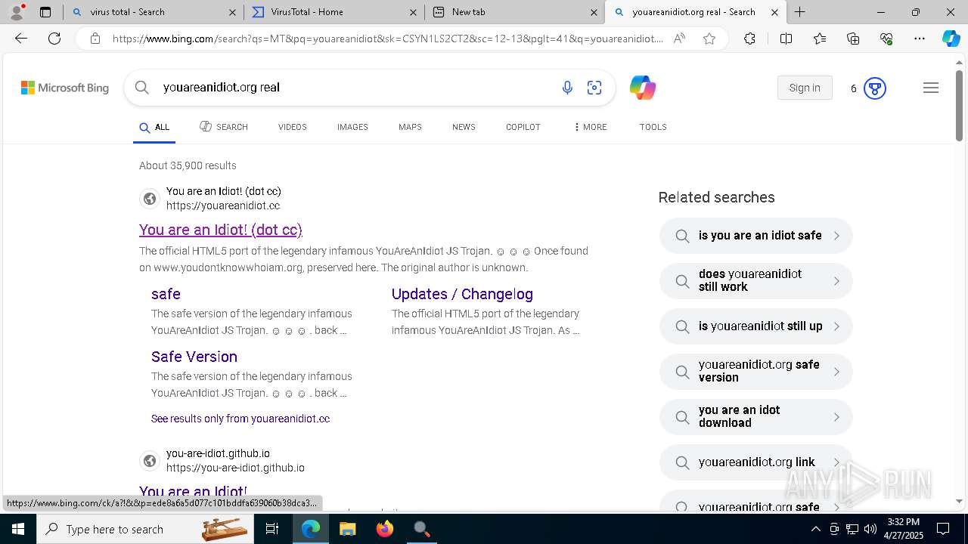Open a new browser tab with plus
968x544 pixels.
pos(799,12)
